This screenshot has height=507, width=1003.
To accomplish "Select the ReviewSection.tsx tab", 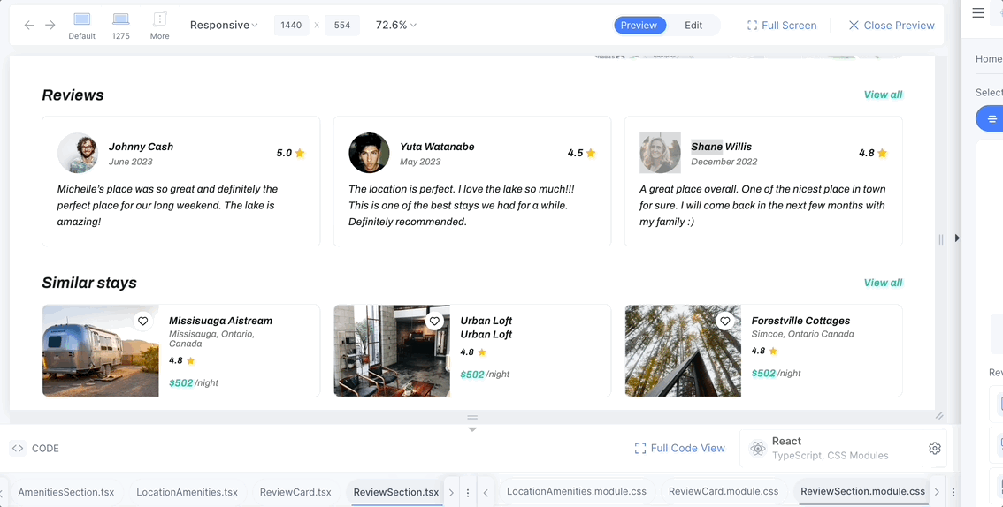I will pyautogui.click(x=396, y=492).
